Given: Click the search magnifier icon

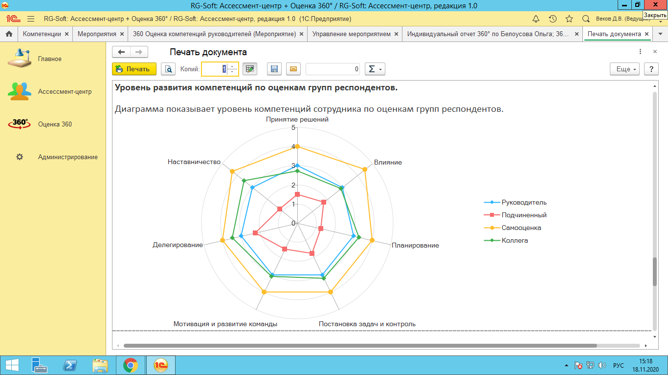Looking at the screenshot, I should (x=586, y=19).
